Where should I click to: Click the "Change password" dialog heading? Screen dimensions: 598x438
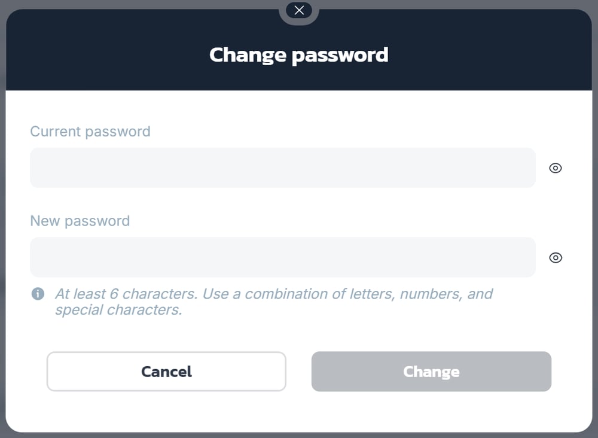click(x=299, y=55)
